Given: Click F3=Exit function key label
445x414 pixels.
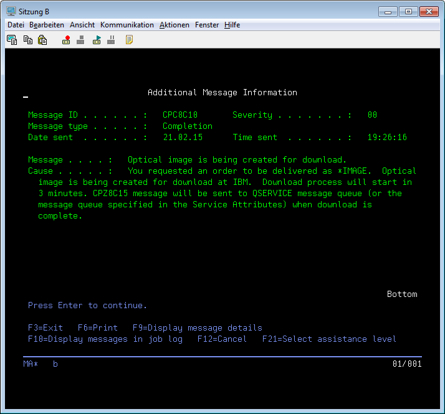Looking at the screenshot, I should pyautogui.click(x=45, y=328).
